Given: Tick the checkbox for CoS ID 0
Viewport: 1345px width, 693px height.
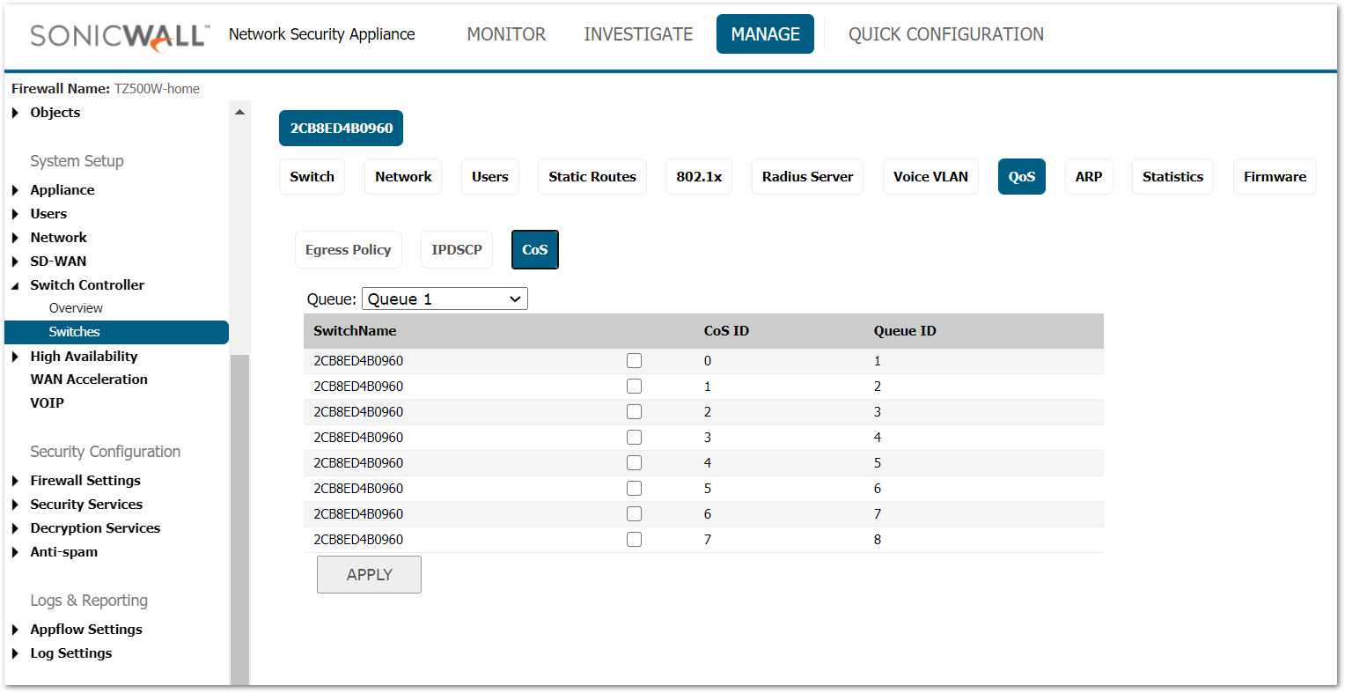Looking at the screenshot, I should click(x=634, y=361).
